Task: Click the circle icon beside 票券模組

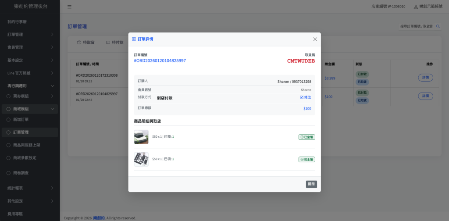Action: point(8,96)
